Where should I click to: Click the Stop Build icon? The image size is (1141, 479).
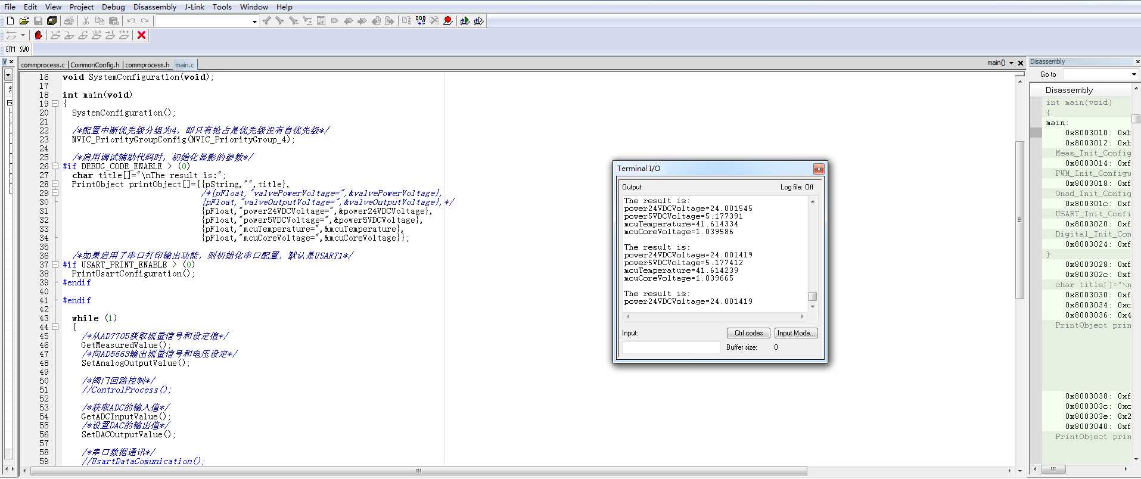click(x=434, y=21)
